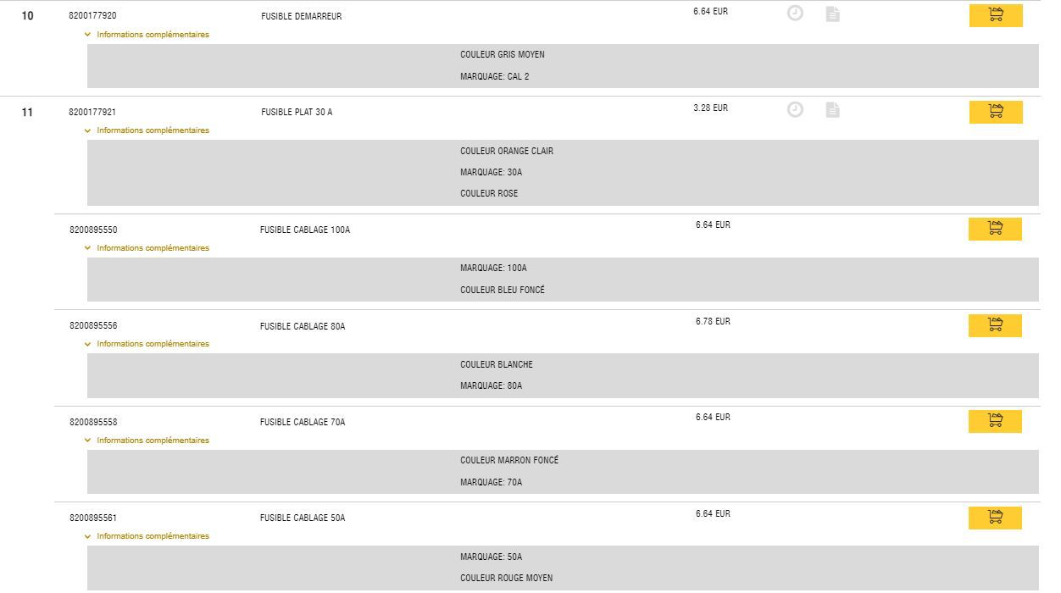The image size is (1061, 593).
Task: Add FUSIBLE CABLAGE 80A to cart
Action: pos(995,325)
